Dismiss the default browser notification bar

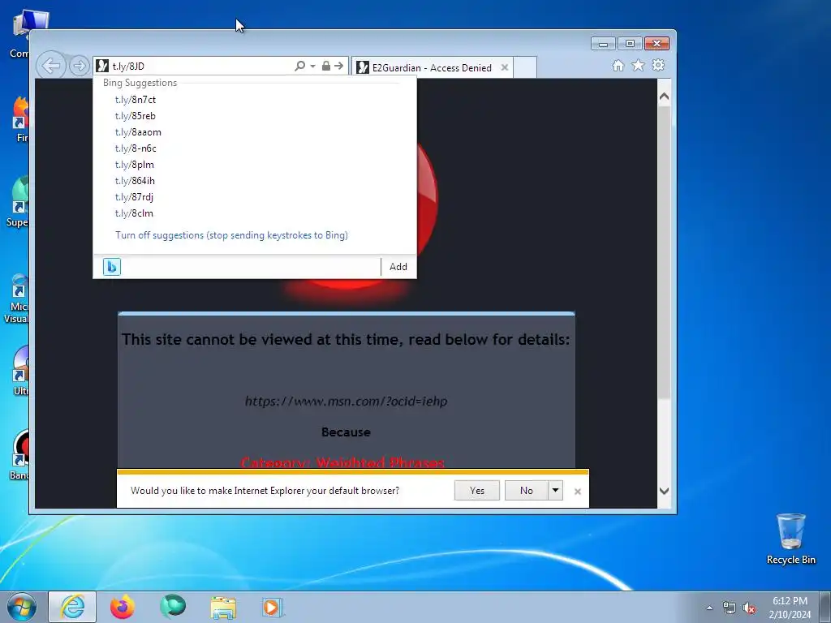click(x=578, y=492)
